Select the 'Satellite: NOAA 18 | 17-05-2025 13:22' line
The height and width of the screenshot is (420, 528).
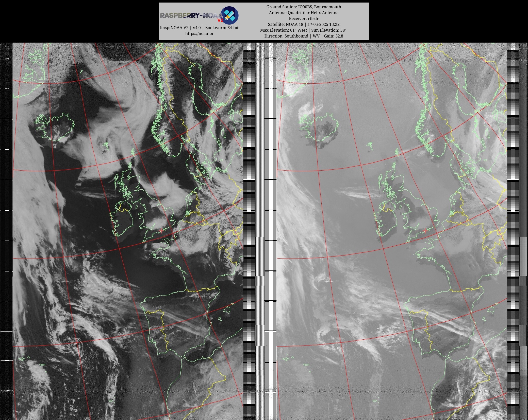(304, 24)
